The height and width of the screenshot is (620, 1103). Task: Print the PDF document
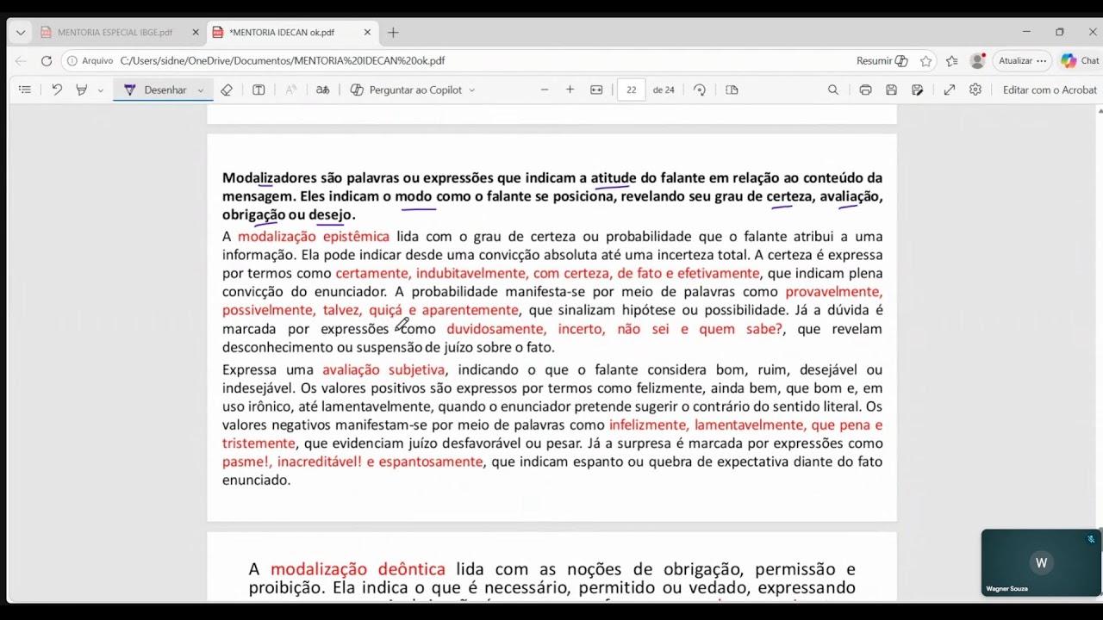pyautogui.click(x=866, y=90)
